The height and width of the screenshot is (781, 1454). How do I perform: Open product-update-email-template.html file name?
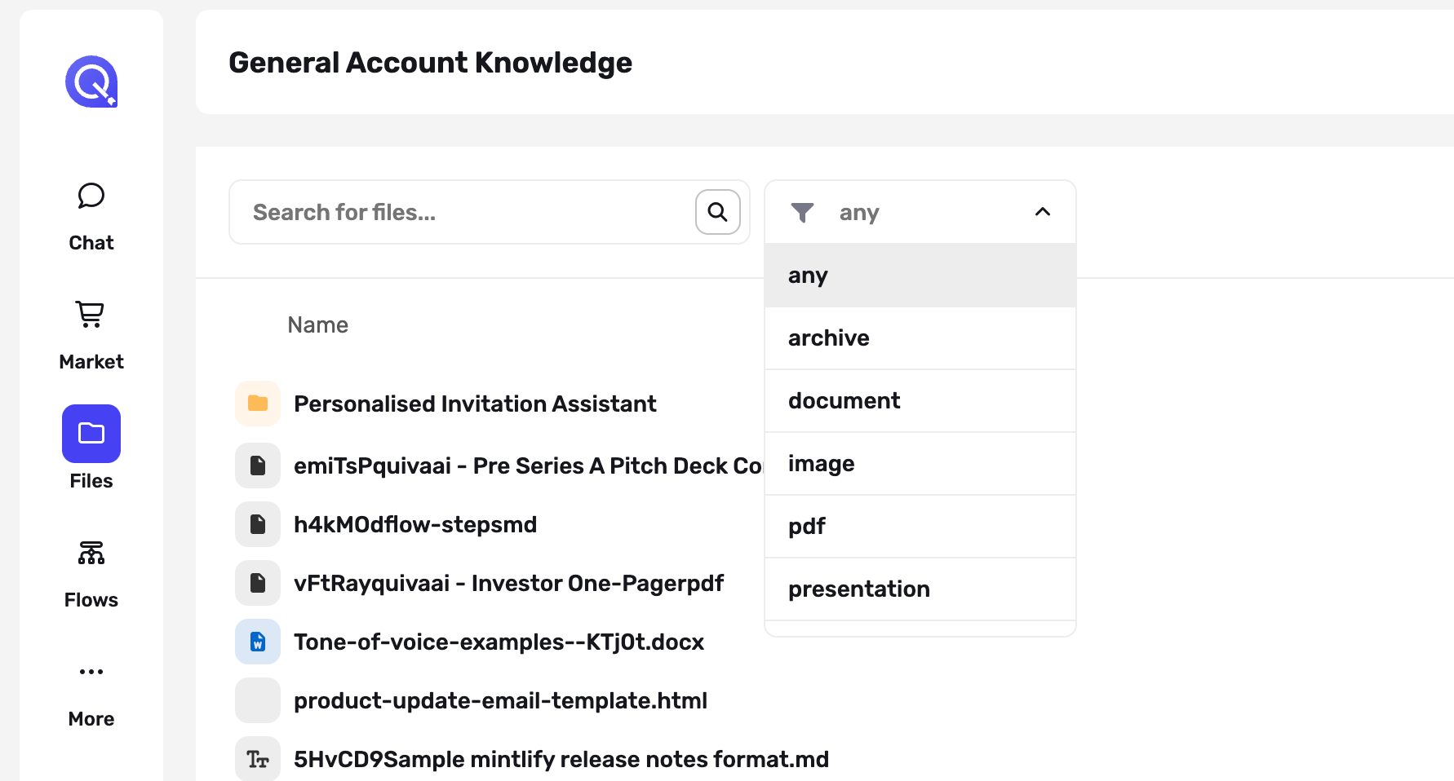(500, 700)
